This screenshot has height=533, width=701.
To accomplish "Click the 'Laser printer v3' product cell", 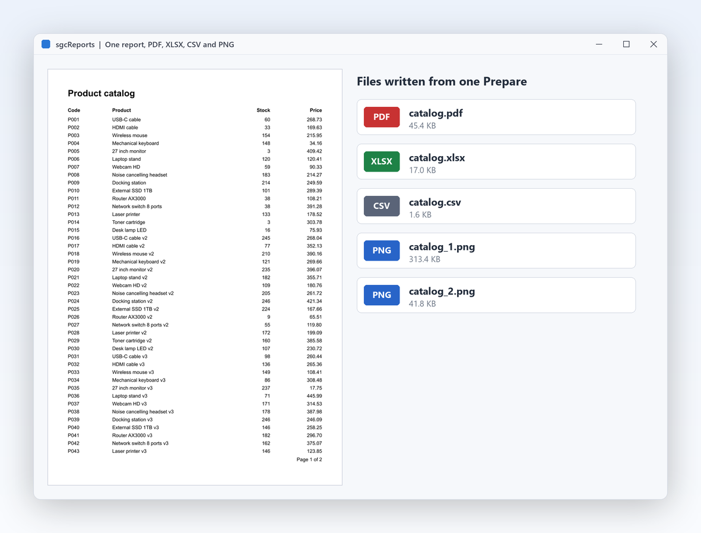I will [129, 452].
